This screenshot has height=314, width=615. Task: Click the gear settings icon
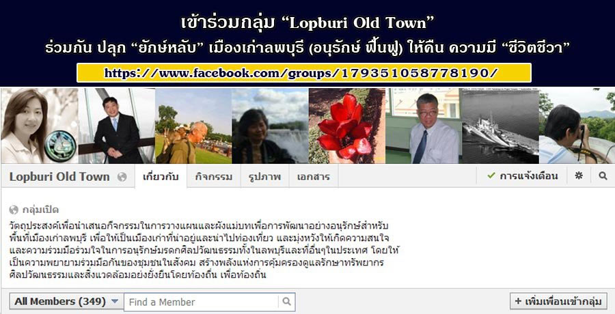(x=579, y=176)
